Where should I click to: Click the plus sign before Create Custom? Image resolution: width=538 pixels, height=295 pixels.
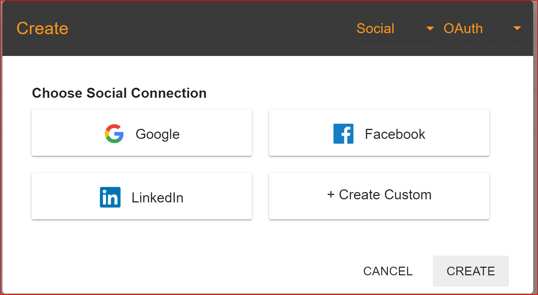(331, 194)
